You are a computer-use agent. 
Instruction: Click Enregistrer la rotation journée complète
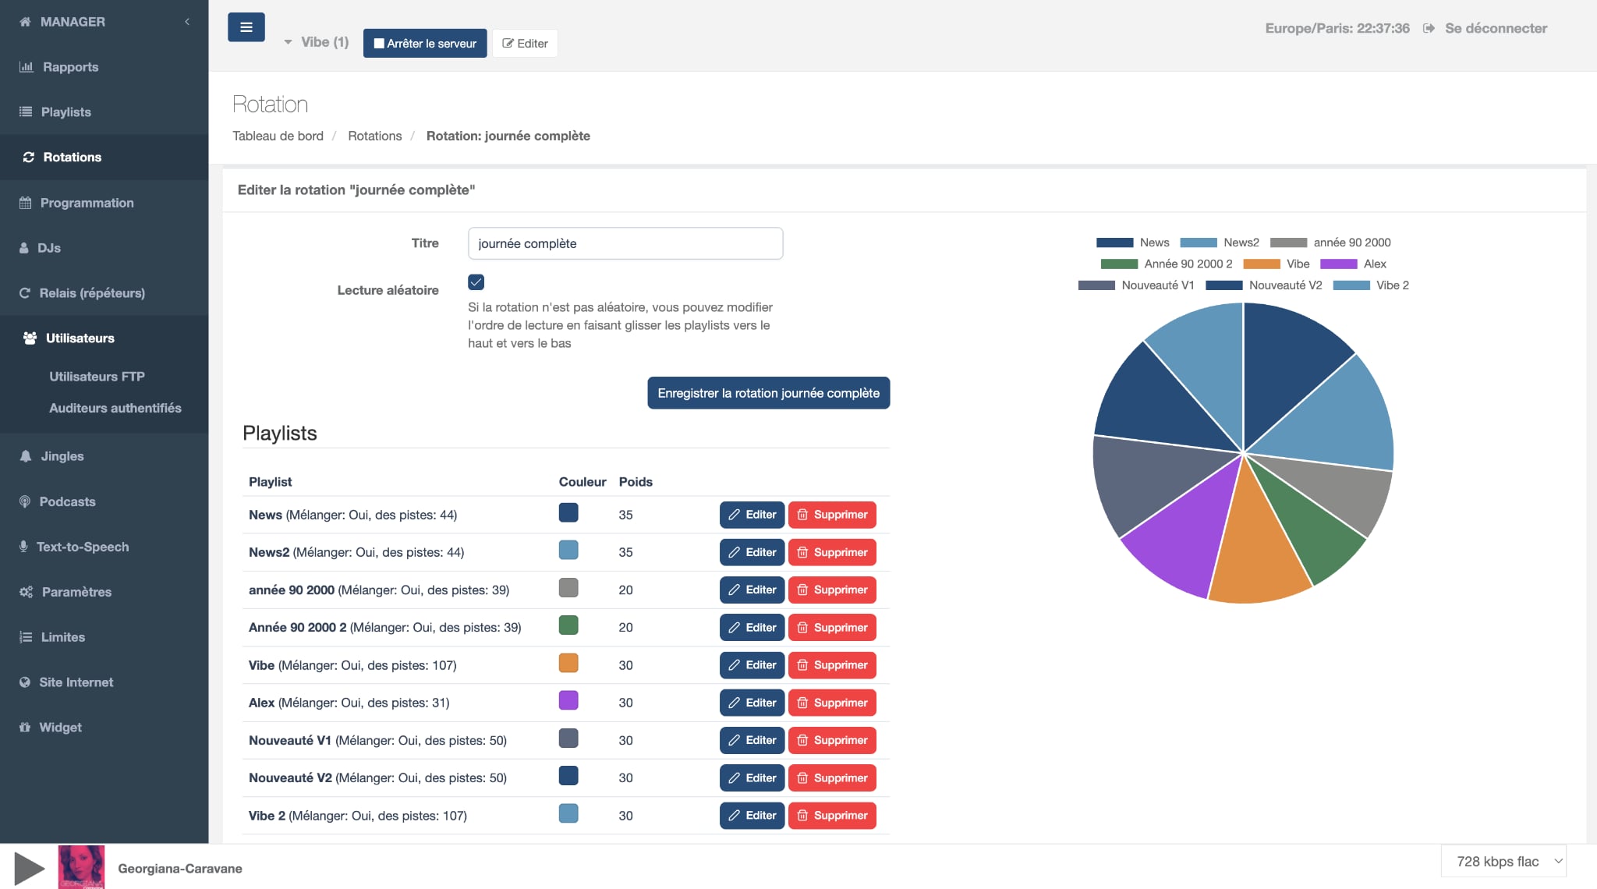pyautogui.click(x=768, y=393)
